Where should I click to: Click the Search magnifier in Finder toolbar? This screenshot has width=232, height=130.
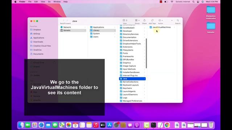178,20
